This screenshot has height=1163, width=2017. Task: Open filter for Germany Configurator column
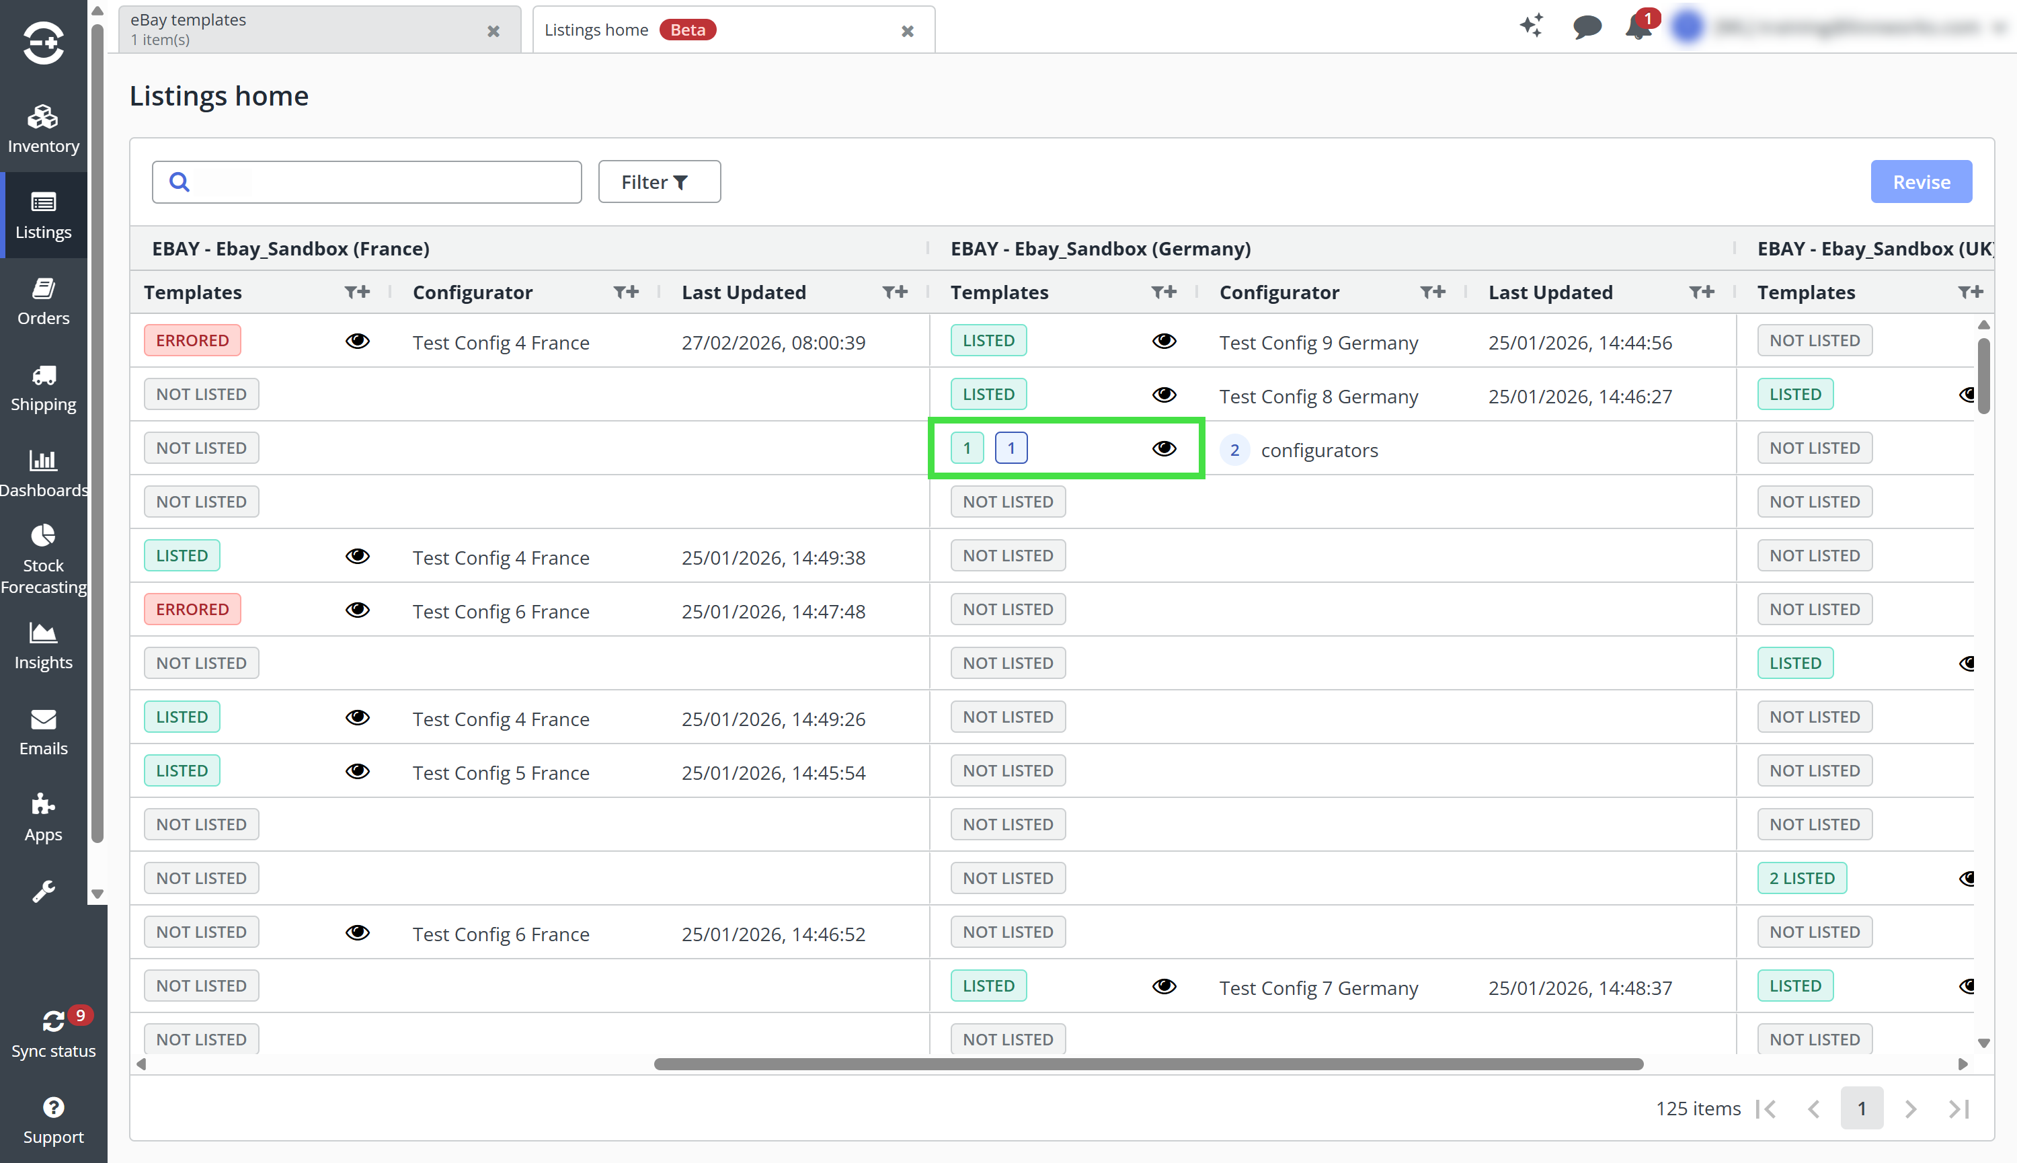pyautogui.click(x=1433, y=292)
